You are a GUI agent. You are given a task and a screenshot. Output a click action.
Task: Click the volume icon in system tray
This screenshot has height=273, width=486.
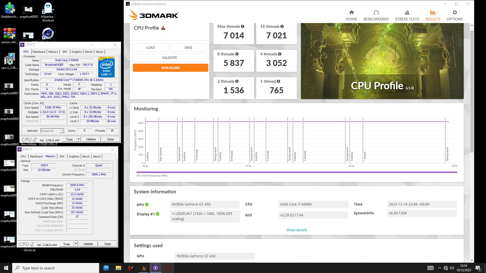click(452, 268)
